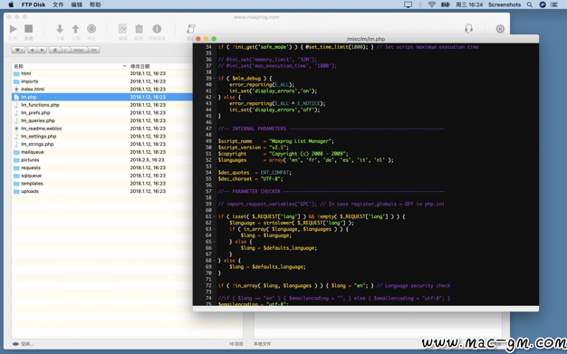Open Siri from the menu bar
The height and width of the screenshot is (354, 567).
pyautogui.click(x=542, y=5)
